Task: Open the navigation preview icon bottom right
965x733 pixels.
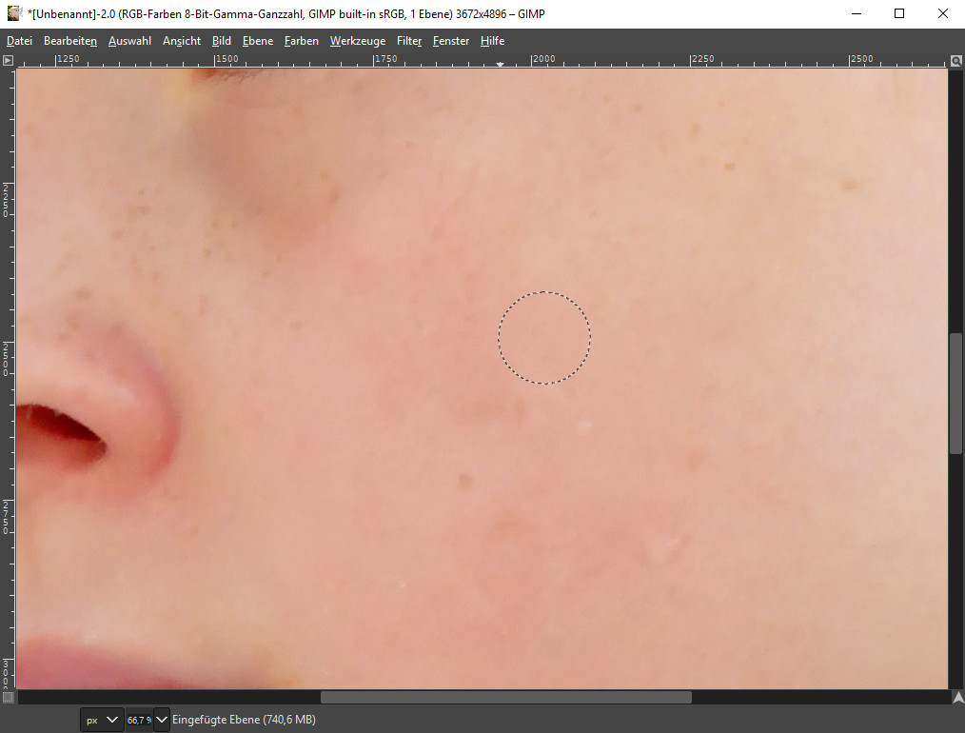Action: 958,696
